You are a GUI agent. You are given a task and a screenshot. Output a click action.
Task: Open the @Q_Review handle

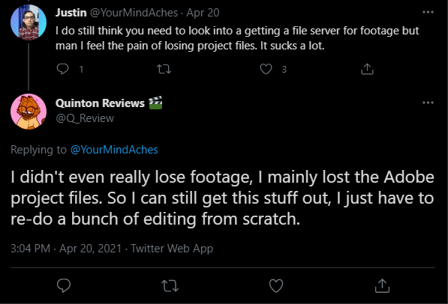[x=85, y=118]
